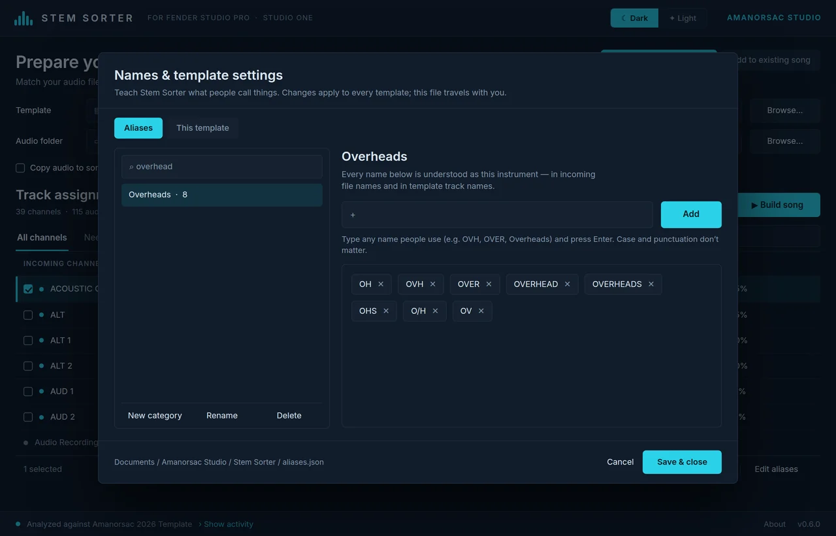Click Save & close
This screenshot has height=536, width=836.
(x=682, y=462)
